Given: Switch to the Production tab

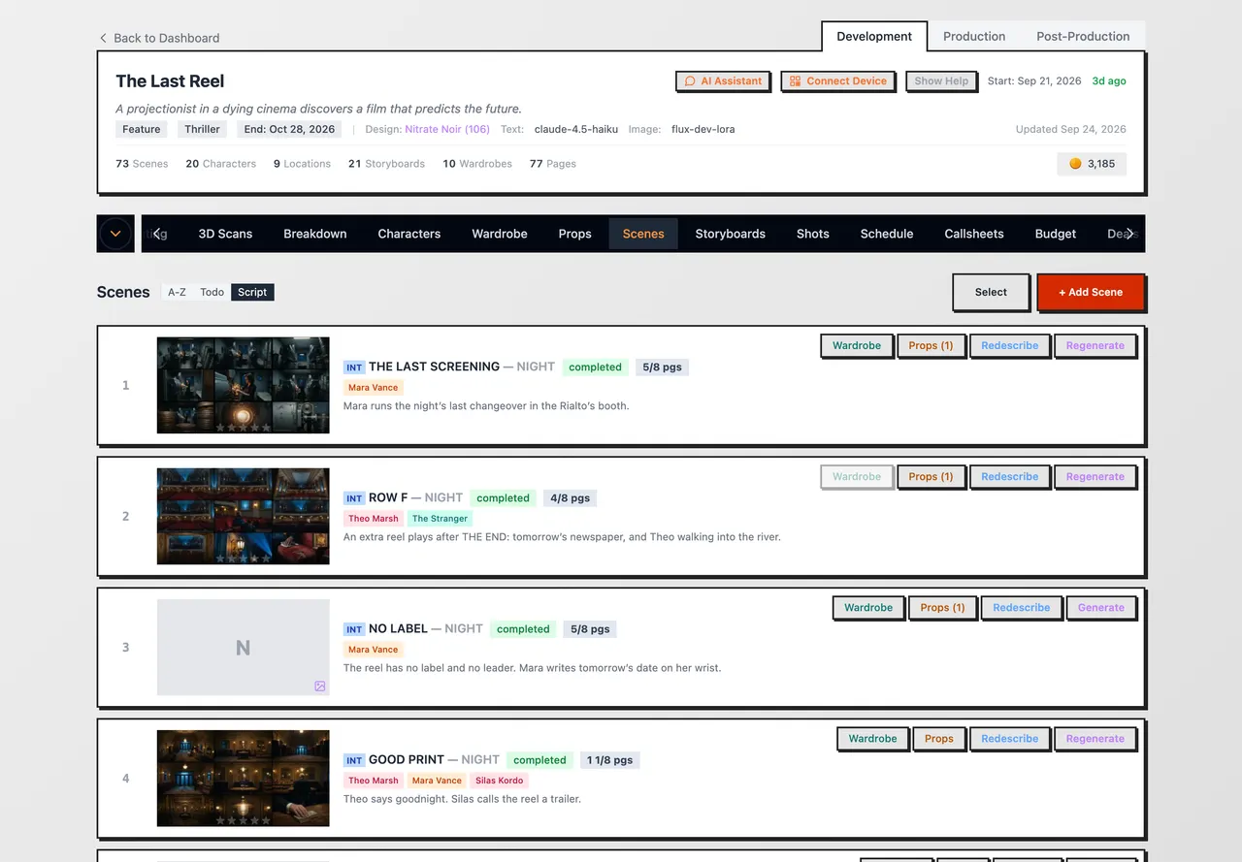Looking at the screenshot, I should pos(974,36).
